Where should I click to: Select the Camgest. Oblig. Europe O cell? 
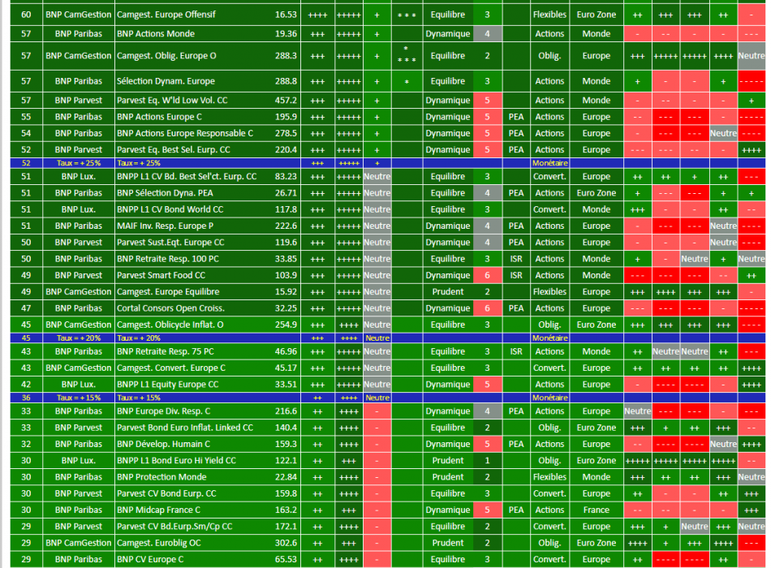click(166, 55)
